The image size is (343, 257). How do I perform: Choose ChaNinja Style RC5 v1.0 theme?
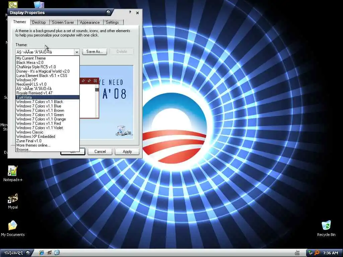[48, 67]
